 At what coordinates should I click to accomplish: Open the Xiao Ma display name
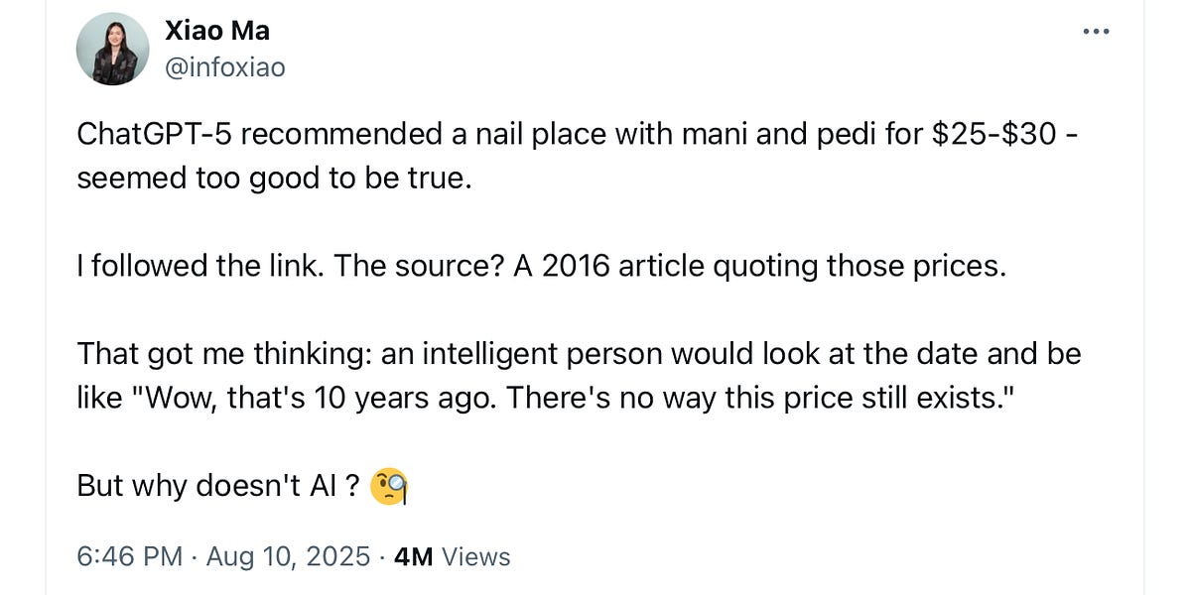click(x=216, y=31)
